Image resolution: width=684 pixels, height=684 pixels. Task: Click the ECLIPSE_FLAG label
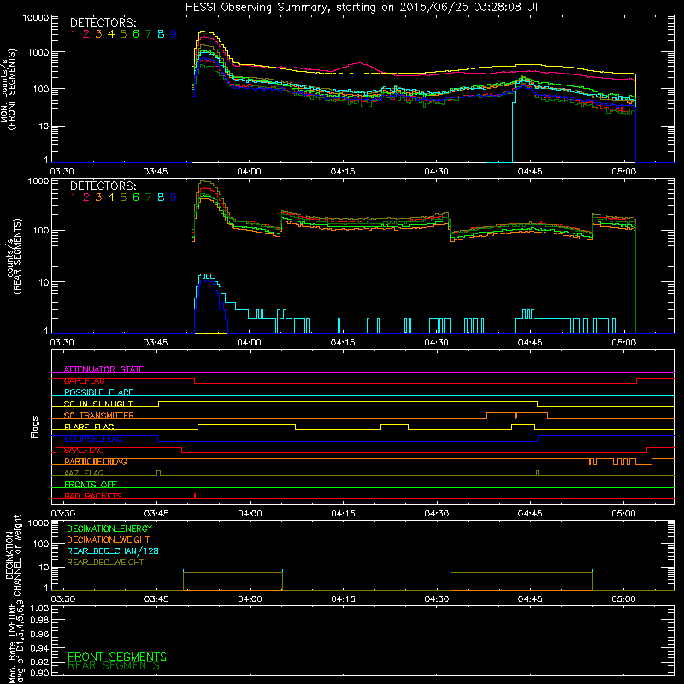pos(94,439)
